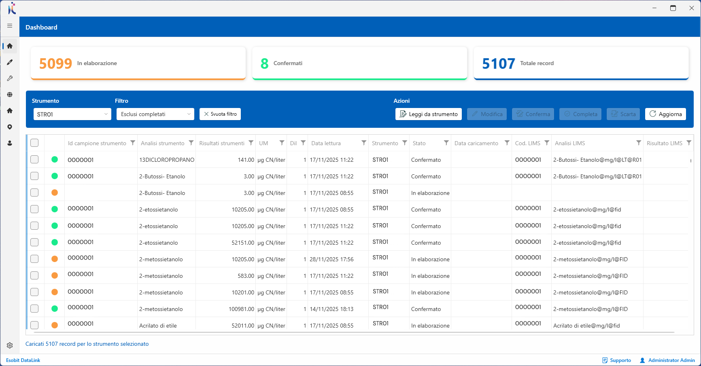Click the globe icon in left sidebar
The width and height of the screenshot is (701, 366).
[10, 95]
